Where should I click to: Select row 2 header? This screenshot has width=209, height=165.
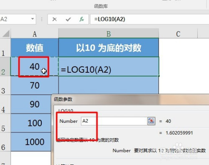5,66
